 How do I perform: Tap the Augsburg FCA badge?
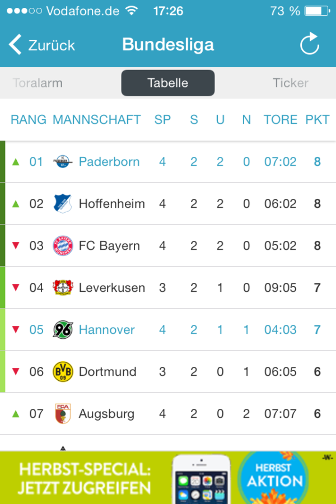63,413
